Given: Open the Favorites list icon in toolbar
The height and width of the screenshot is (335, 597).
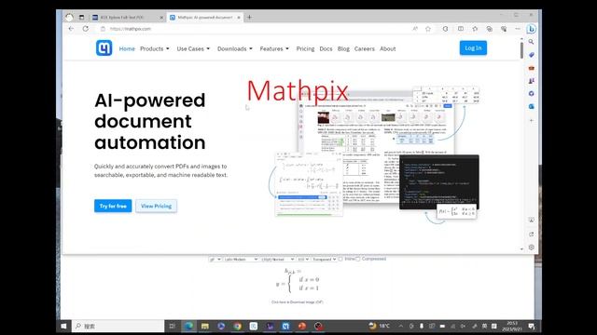Looking at the screenshot, I should (475, 29).
